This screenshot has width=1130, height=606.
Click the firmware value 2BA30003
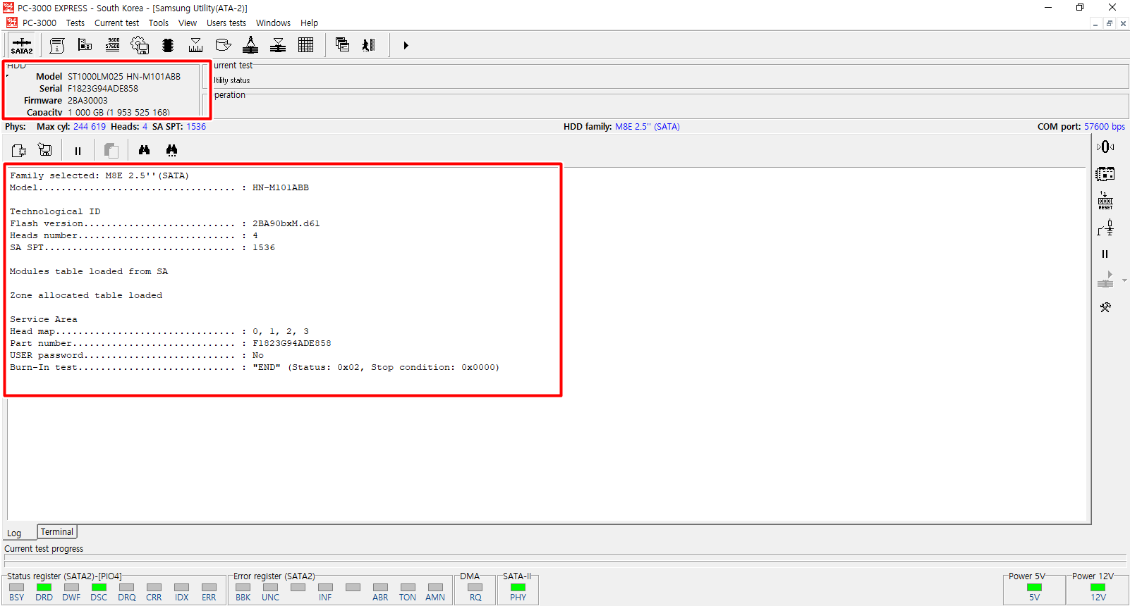tap(87, 101)
